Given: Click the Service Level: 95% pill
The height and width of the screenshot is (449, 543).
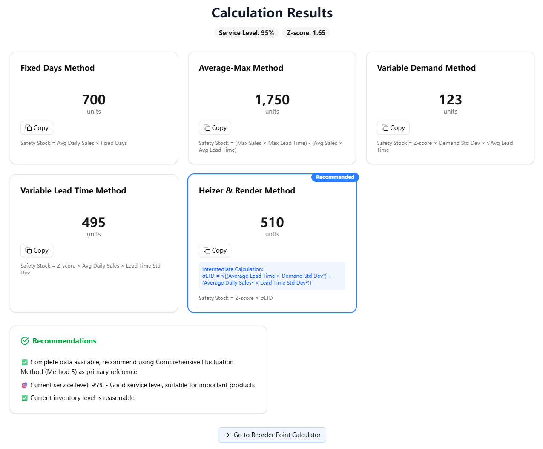Looking at the screenshot, I should pyautogui.click(x=246, y=33).
